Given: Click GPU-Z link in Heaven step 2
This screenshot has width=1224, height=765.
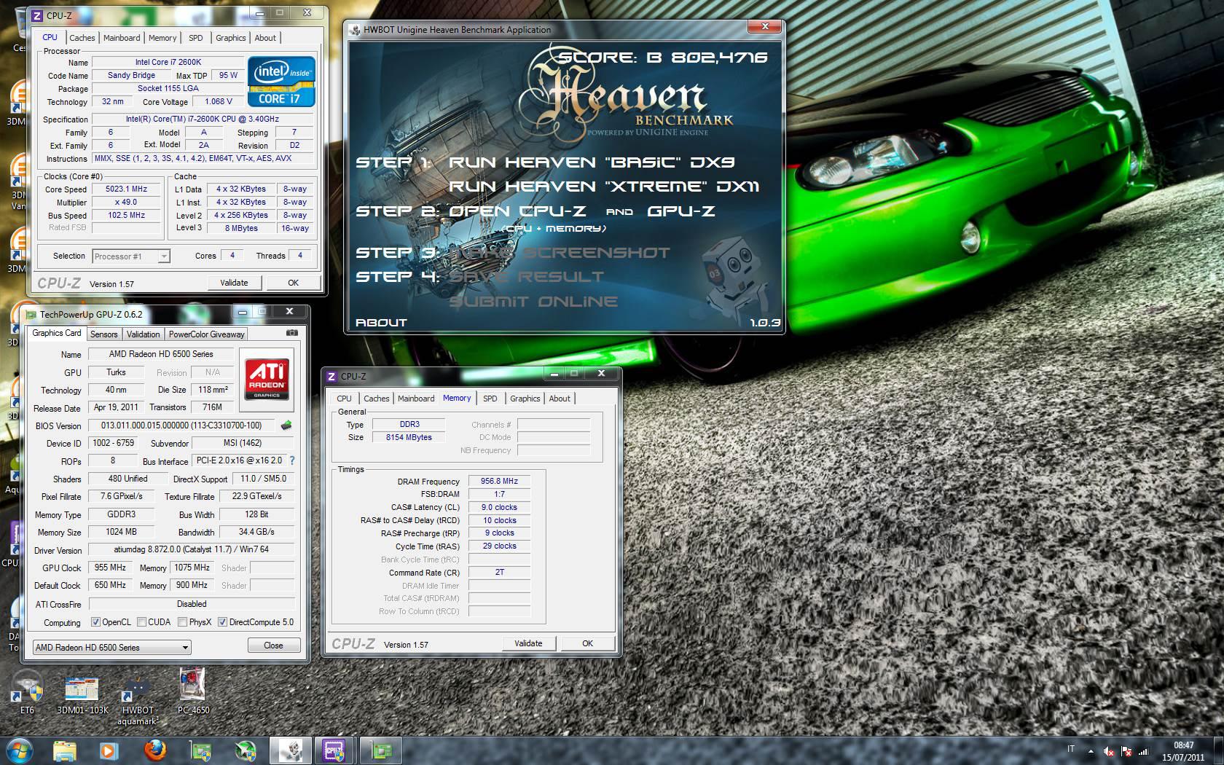Looking at the screenshot, I should pos(681,211).
